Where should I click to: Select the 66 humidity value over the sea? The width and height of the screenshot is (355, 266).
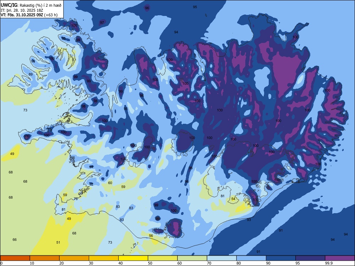[15, 239]
